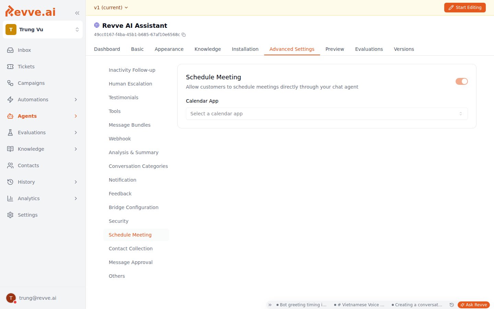Image resolution: width=494 pixels, height=309 pixels.
Task: Click the Contacts people icon
Action: click(x=10, y=165)
